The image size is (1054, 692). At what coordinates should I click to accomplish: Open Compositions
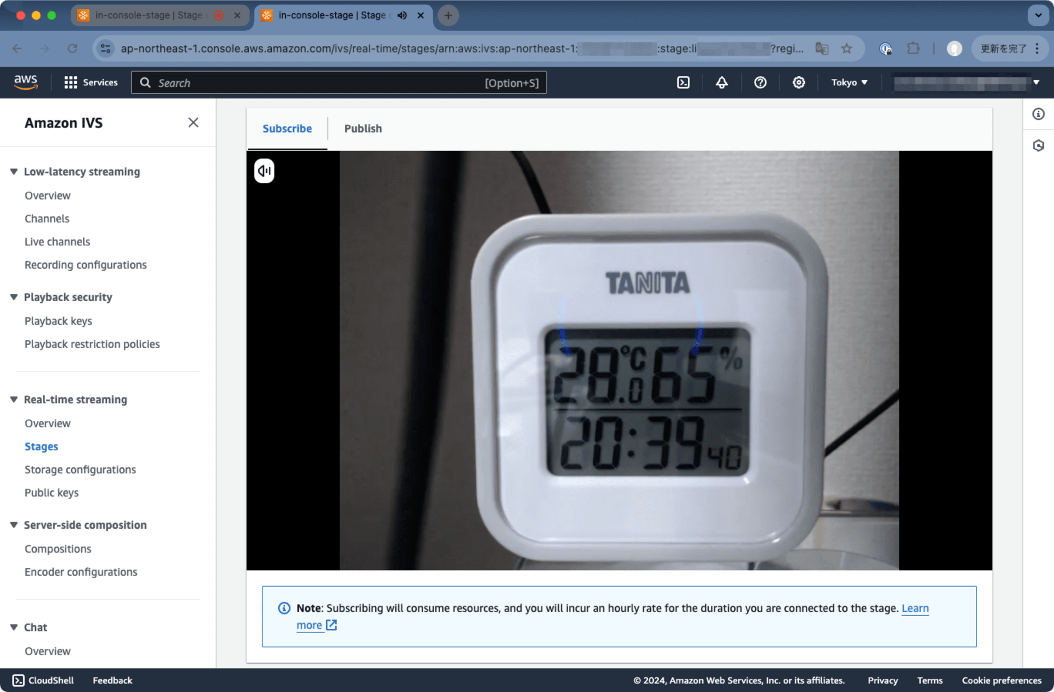point(58,549)
